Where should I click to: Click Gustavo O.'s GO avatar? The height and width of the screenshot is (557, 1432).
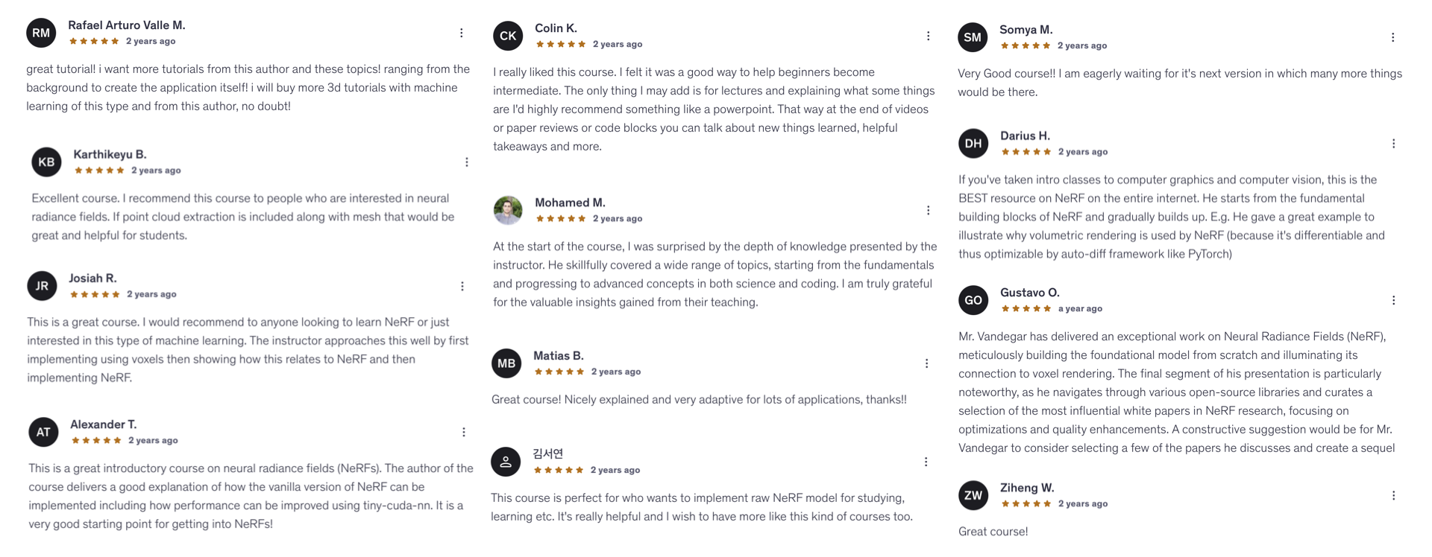973,300
